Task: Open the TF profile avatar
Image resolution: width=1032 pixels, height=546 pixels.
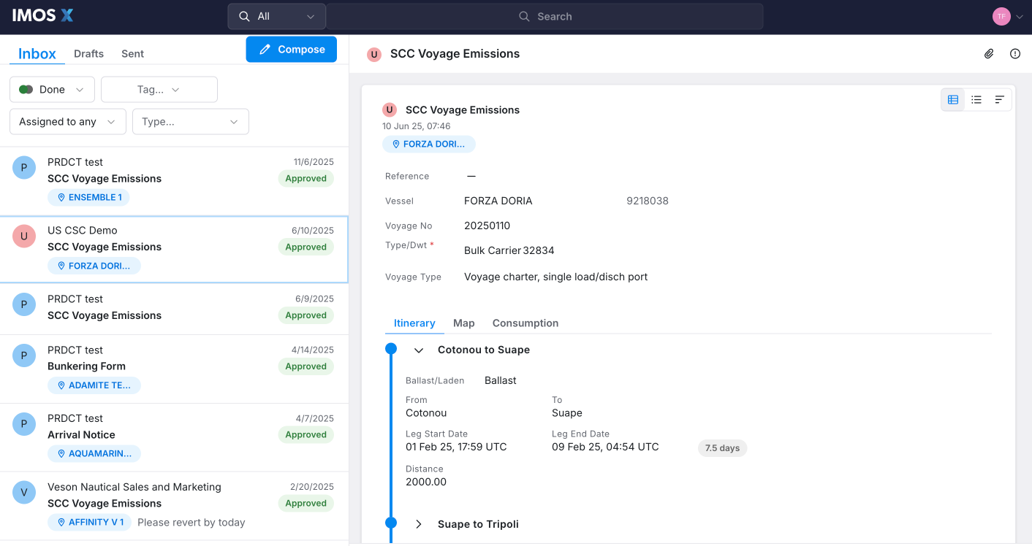Action: coord(1001,15)
